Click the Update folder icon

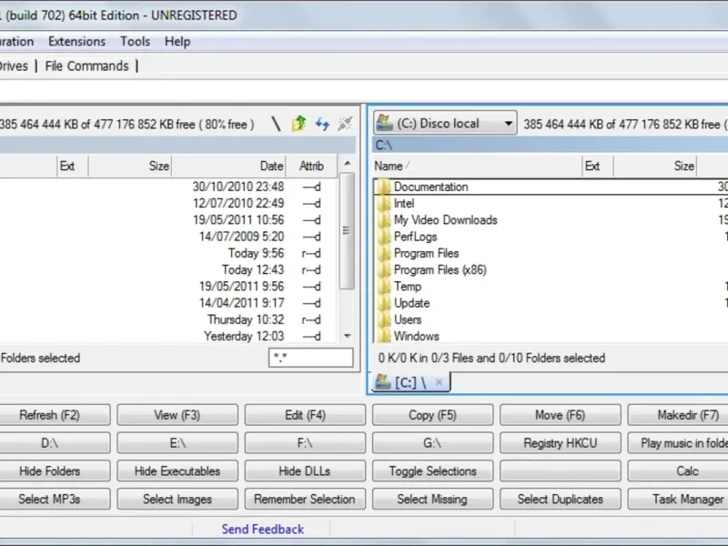click(x=383, y=303)
